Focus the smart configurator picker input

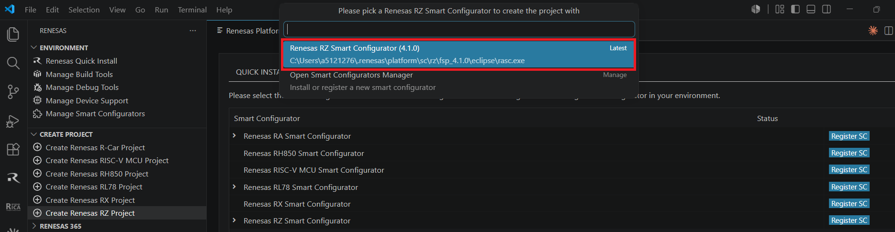coord(459,29)
